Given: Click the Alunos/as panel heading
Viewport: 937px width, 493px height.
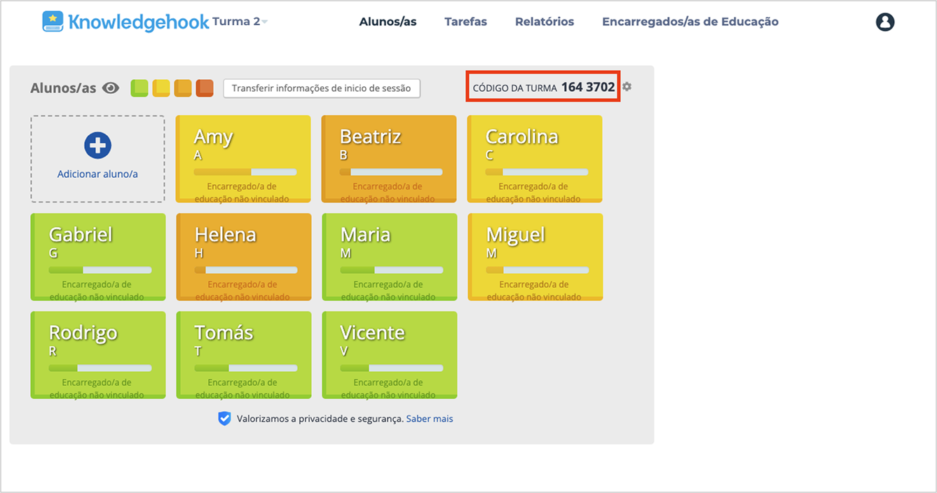Looking at the screenshot, I should click(63, 88).
